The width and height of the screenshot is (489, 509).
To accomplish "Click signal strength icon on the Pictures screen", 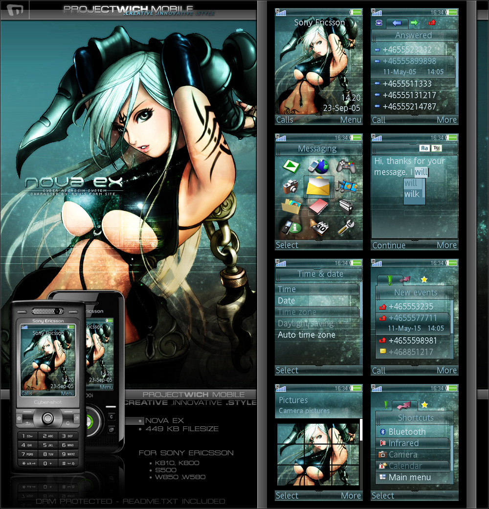I will 281,388.
